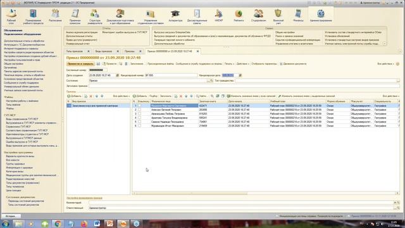Toggle В выписку checkbox in row 5
Screen dimensions: 405x228
point(139,122)
